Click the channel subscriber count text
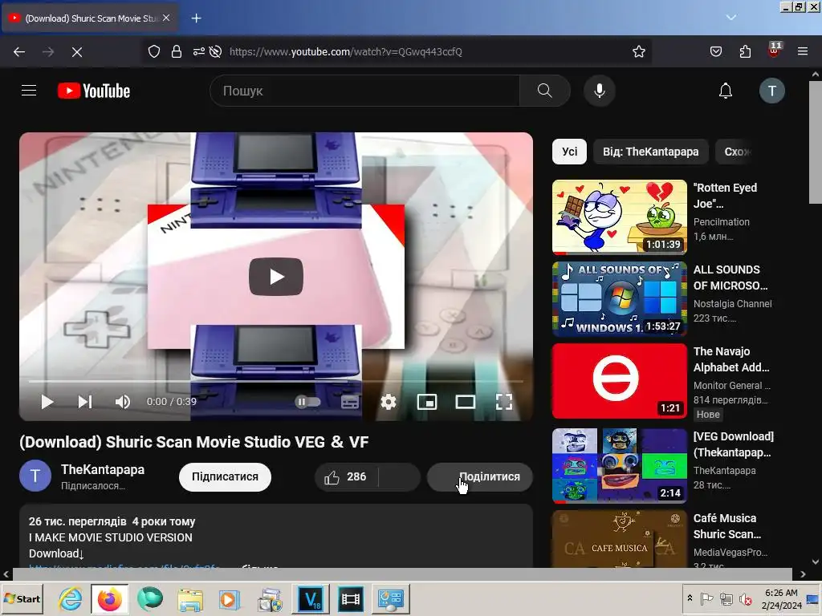Screen dimensions: 822x616 pos(93,485)
